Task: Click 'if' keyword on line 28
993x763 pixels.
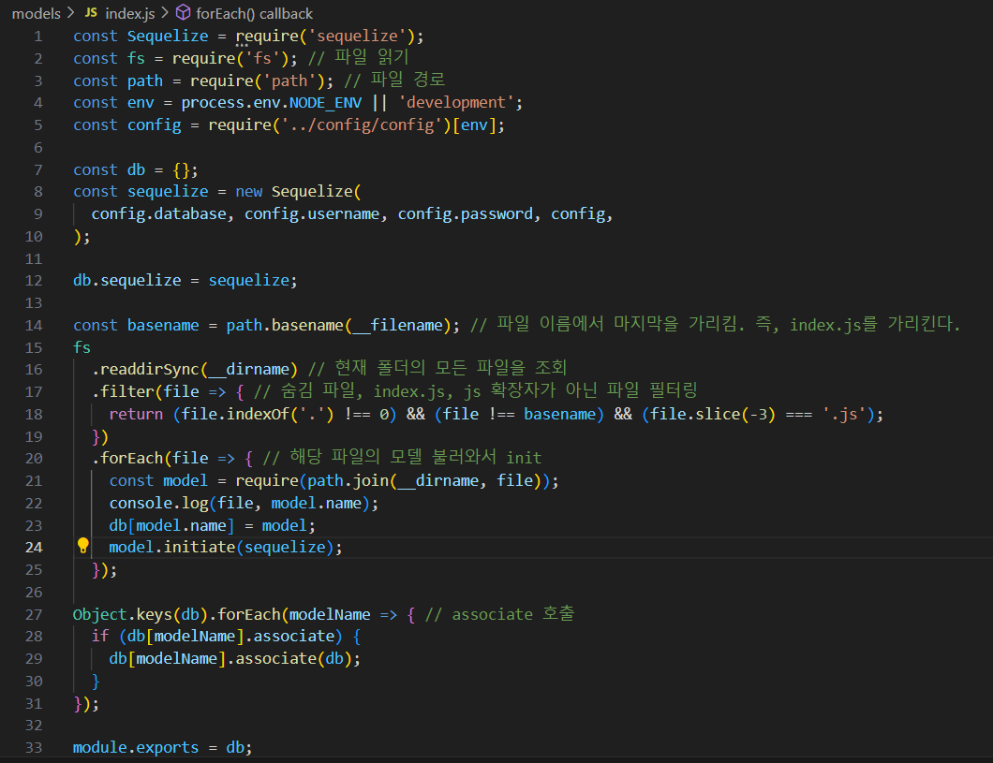Action: (x=100, y=636)
